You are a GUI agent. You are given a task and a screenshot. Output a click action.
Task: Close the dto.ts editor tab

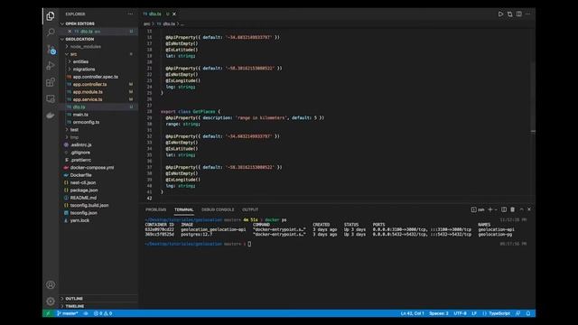(174, 14)
